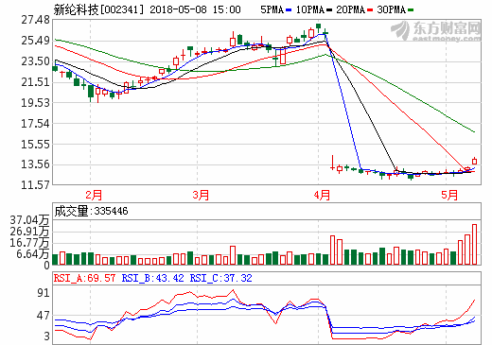Click the 30PMA legend label
The image size is (492, 345).
pos(391,9)
